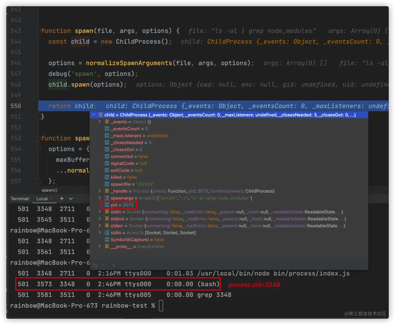Click the object icon next to _handle
The width and height of the screenshot is (395, 325).
click(x=107, y=191)
